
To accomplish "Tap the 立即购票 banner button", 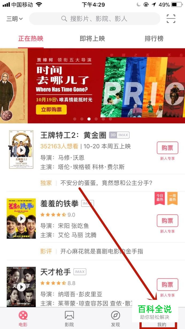I will (x=51, y=109).
